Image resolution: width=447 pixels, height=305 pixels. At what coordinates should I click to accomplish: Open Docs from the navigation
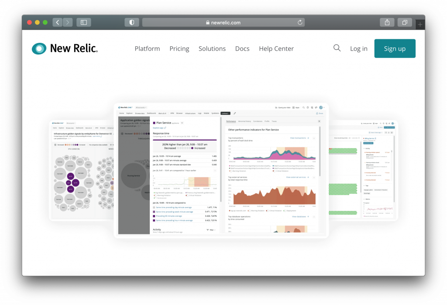(x=242, y=49)
